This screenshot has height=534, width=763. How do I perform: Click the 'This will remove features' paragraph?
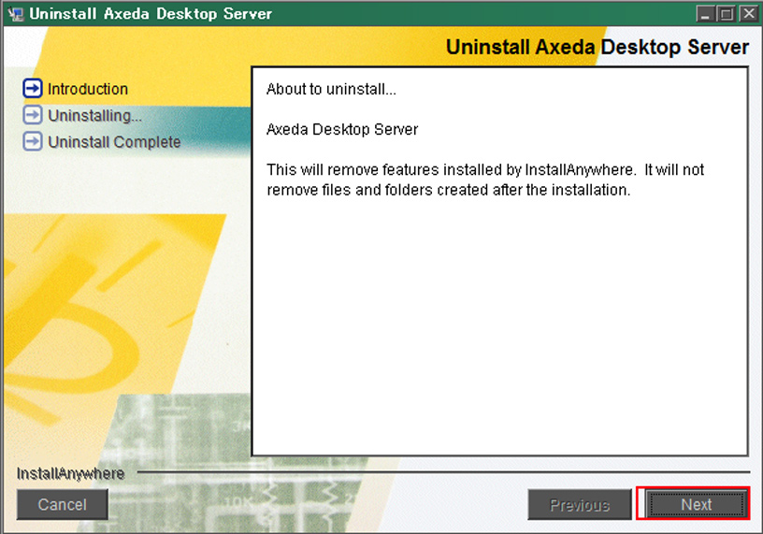tap(485, 180)
